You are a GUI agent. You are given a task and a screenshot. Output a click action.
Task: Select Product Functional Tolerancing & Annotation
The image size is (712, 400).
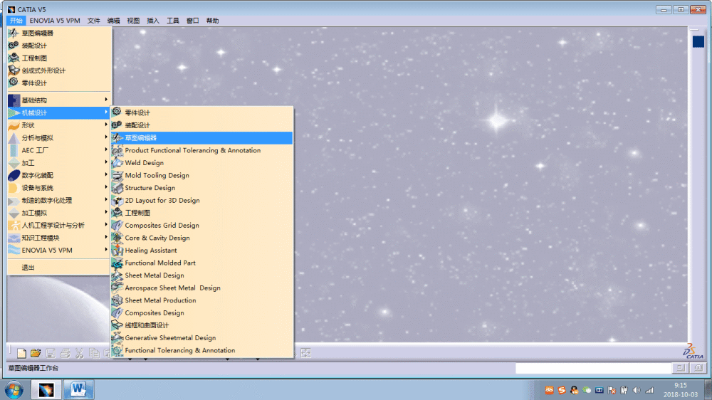[202, 150]
